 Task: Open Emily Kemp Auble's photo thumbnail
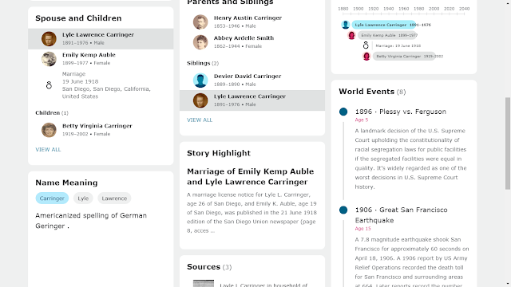pos(49,59)
